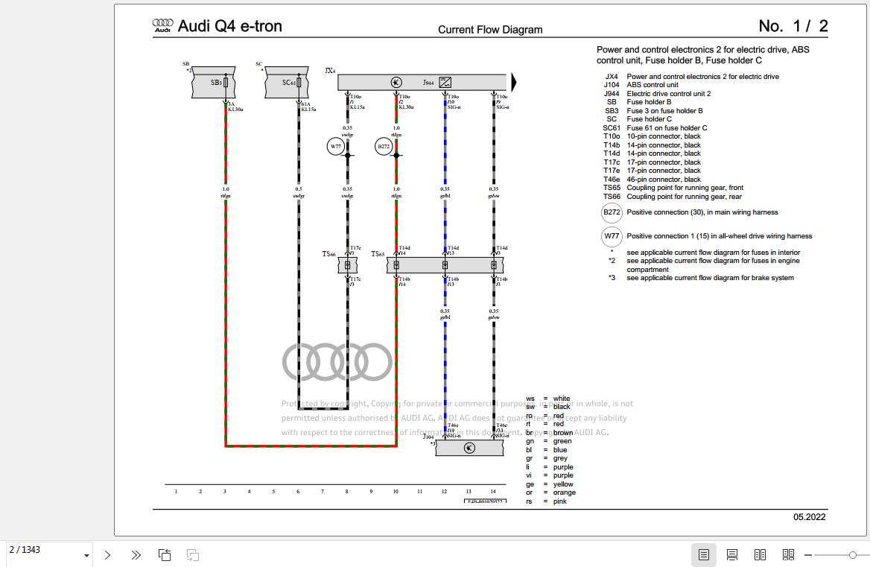Click 'grey' in the wire colour key

pos(560,458)
